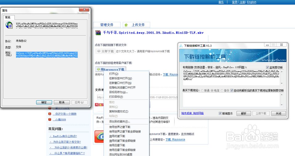Click 确定 in the 属性 dialog
This screenshot has width=295, height=156.
coord(44,102)
